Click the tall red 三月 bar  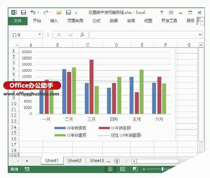coord(91,87)
